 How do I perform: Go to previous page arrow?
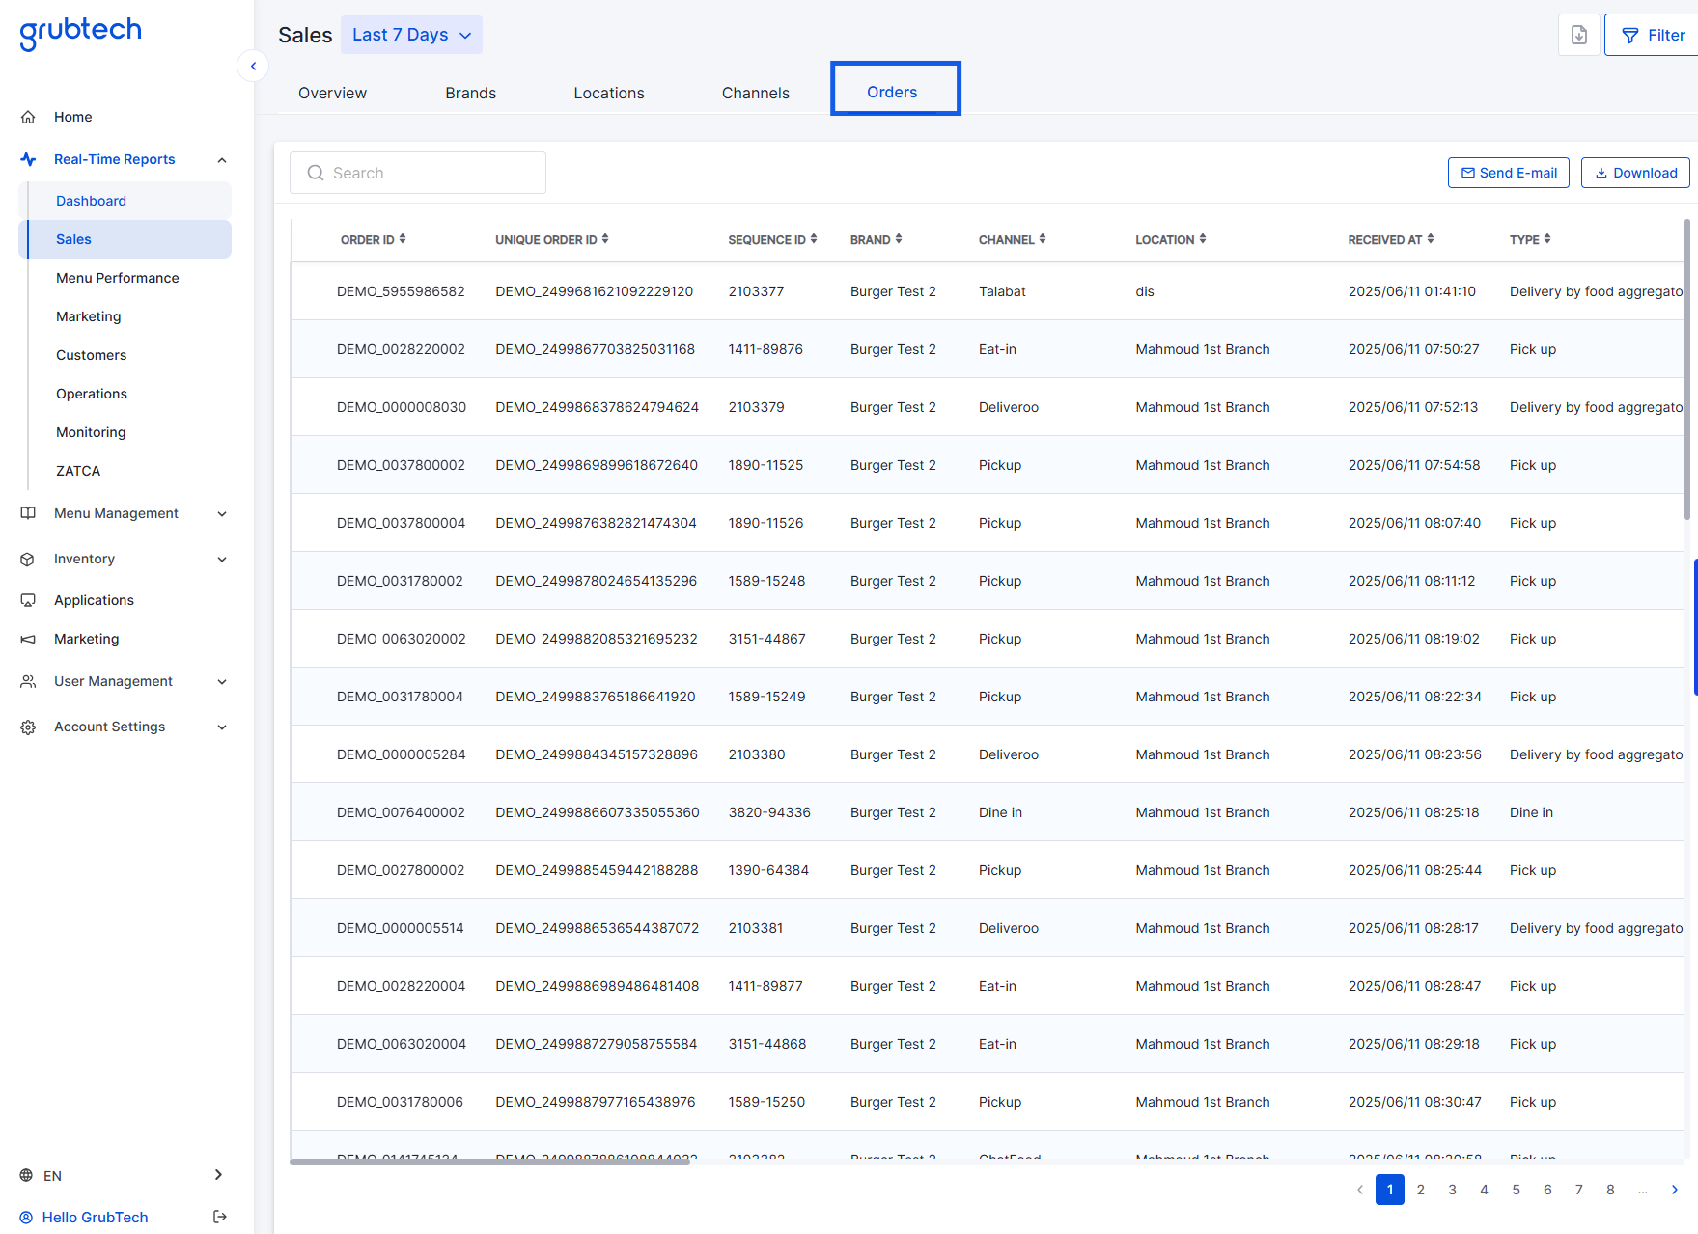pos(1360,1190)
